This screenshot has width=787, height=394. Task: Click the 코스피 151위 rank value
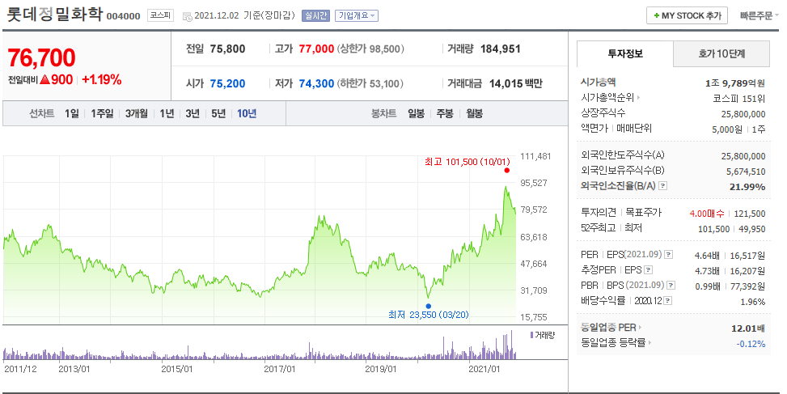pyautogui.click(x=739, y=99)
